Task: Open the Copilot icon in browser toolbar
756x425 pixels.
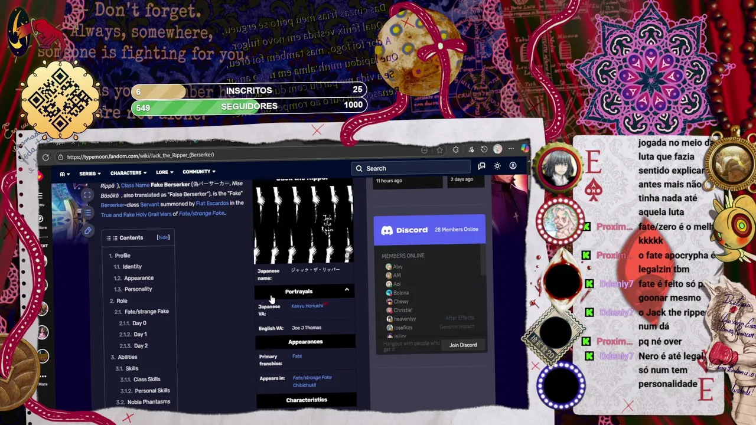Action: click(x=524, y=148)
